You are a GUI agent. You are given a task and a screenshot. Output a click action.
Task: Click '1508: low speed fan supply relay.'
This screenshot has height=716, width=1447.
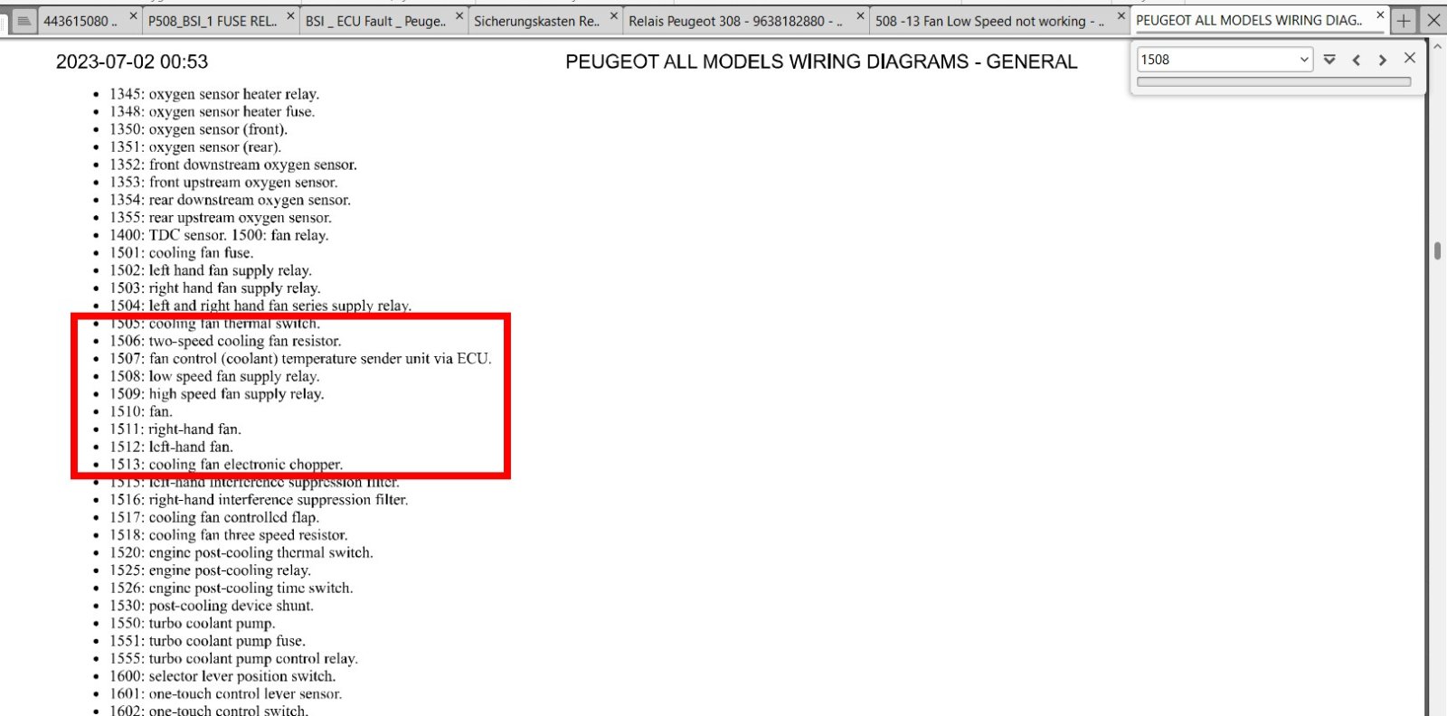[x=214, y=376]
